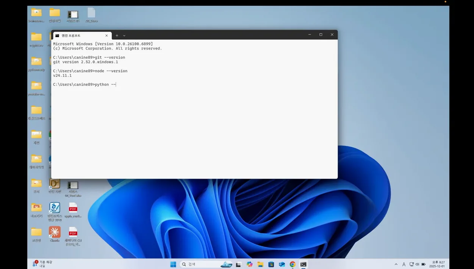Select the 'git version 2.52.0.windows.1' output
474x269 pixels.
86,62
